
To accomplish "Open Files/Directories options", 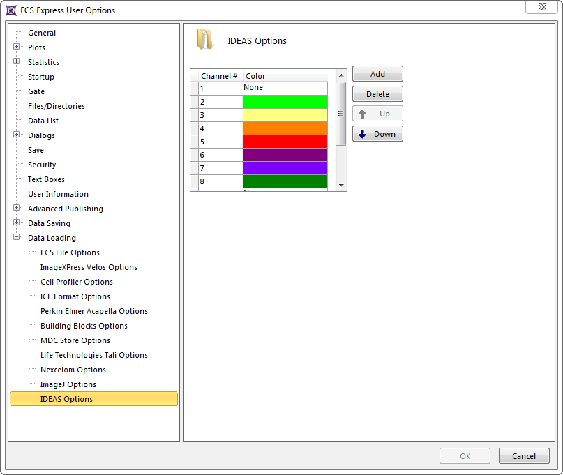I will pyautogui.click(x=57, y=106).
